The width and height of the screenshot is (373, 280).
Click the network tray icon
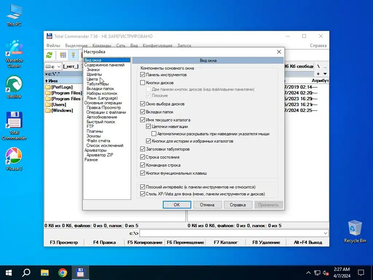click(317, 273)
